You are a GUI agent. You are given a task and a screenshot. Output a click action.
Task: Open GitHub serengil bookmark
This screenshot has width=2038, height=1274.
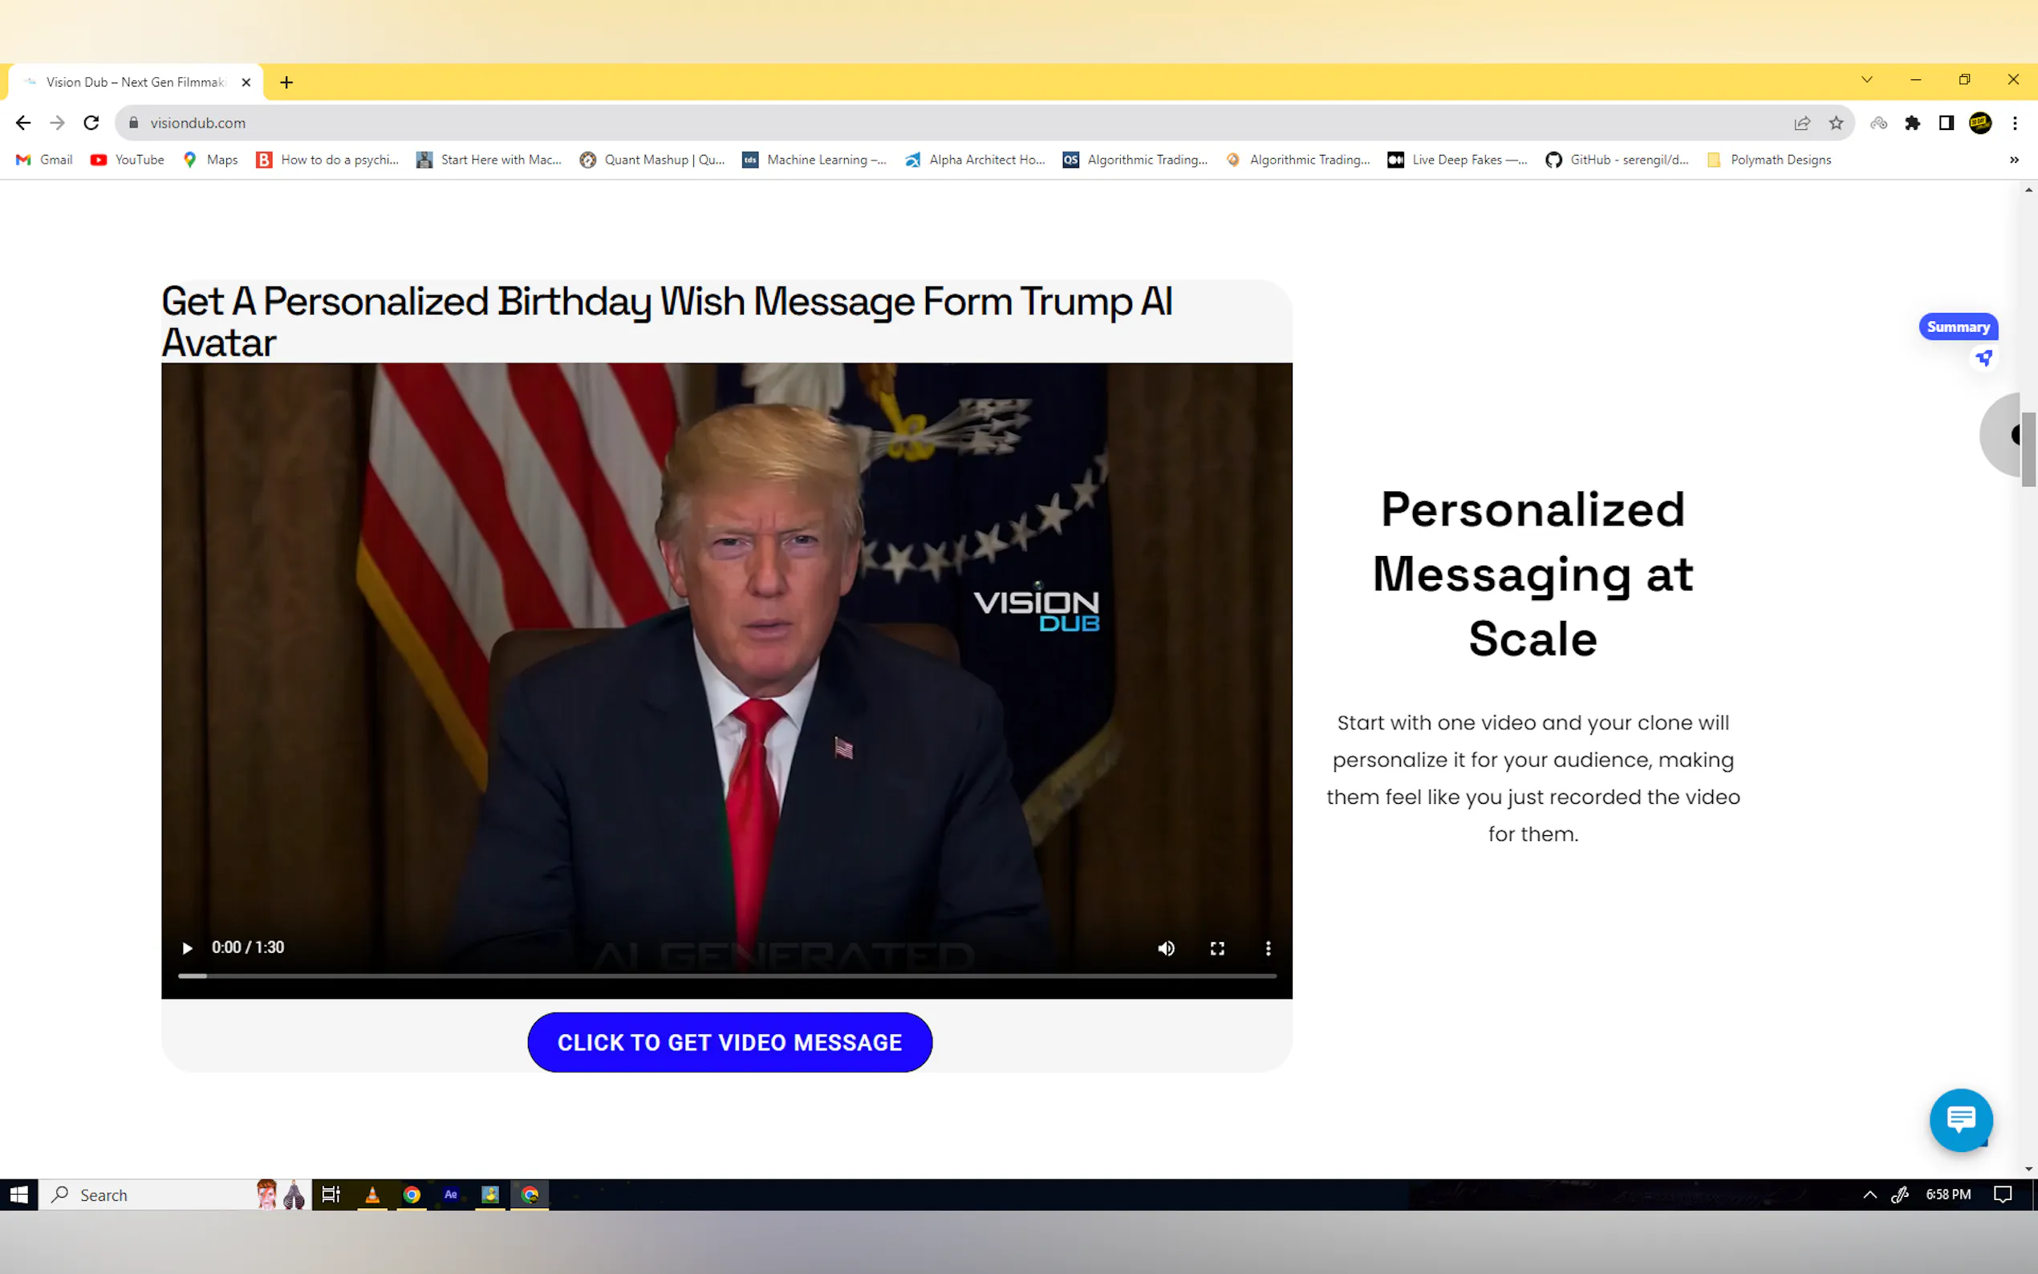(1618, 160)
